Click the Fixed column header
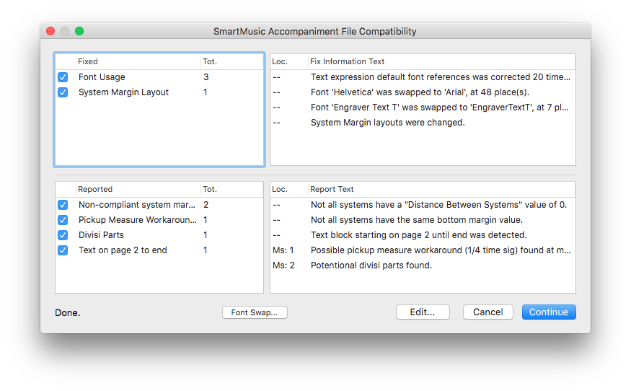 [x=137, y=62]
